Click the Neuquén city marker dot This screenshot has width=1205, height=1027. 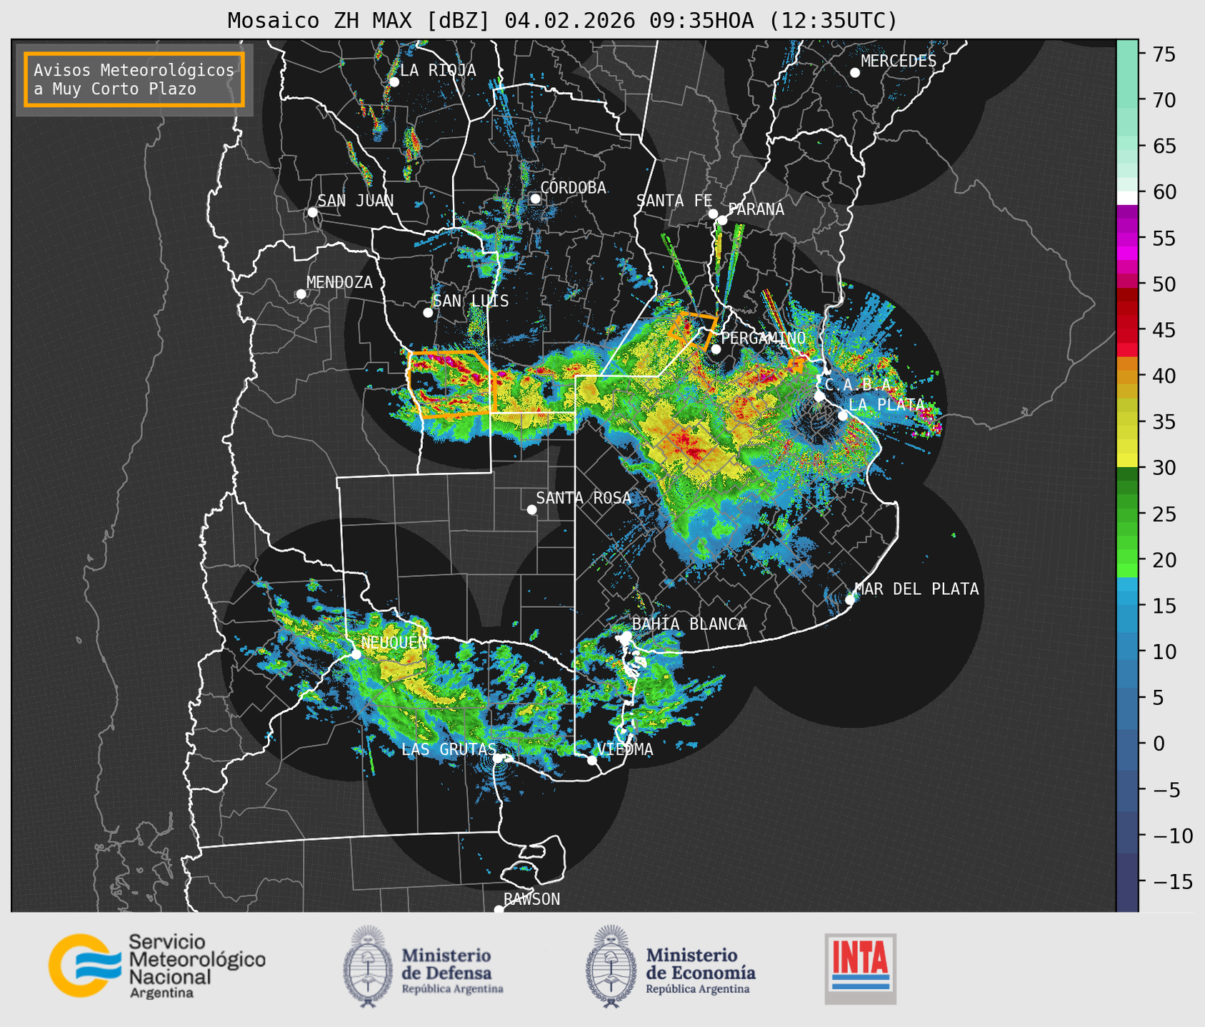point(356,653)
